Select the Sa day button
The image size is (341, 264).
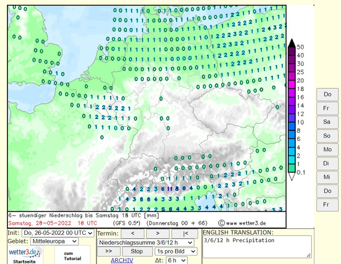click(328, 122)
